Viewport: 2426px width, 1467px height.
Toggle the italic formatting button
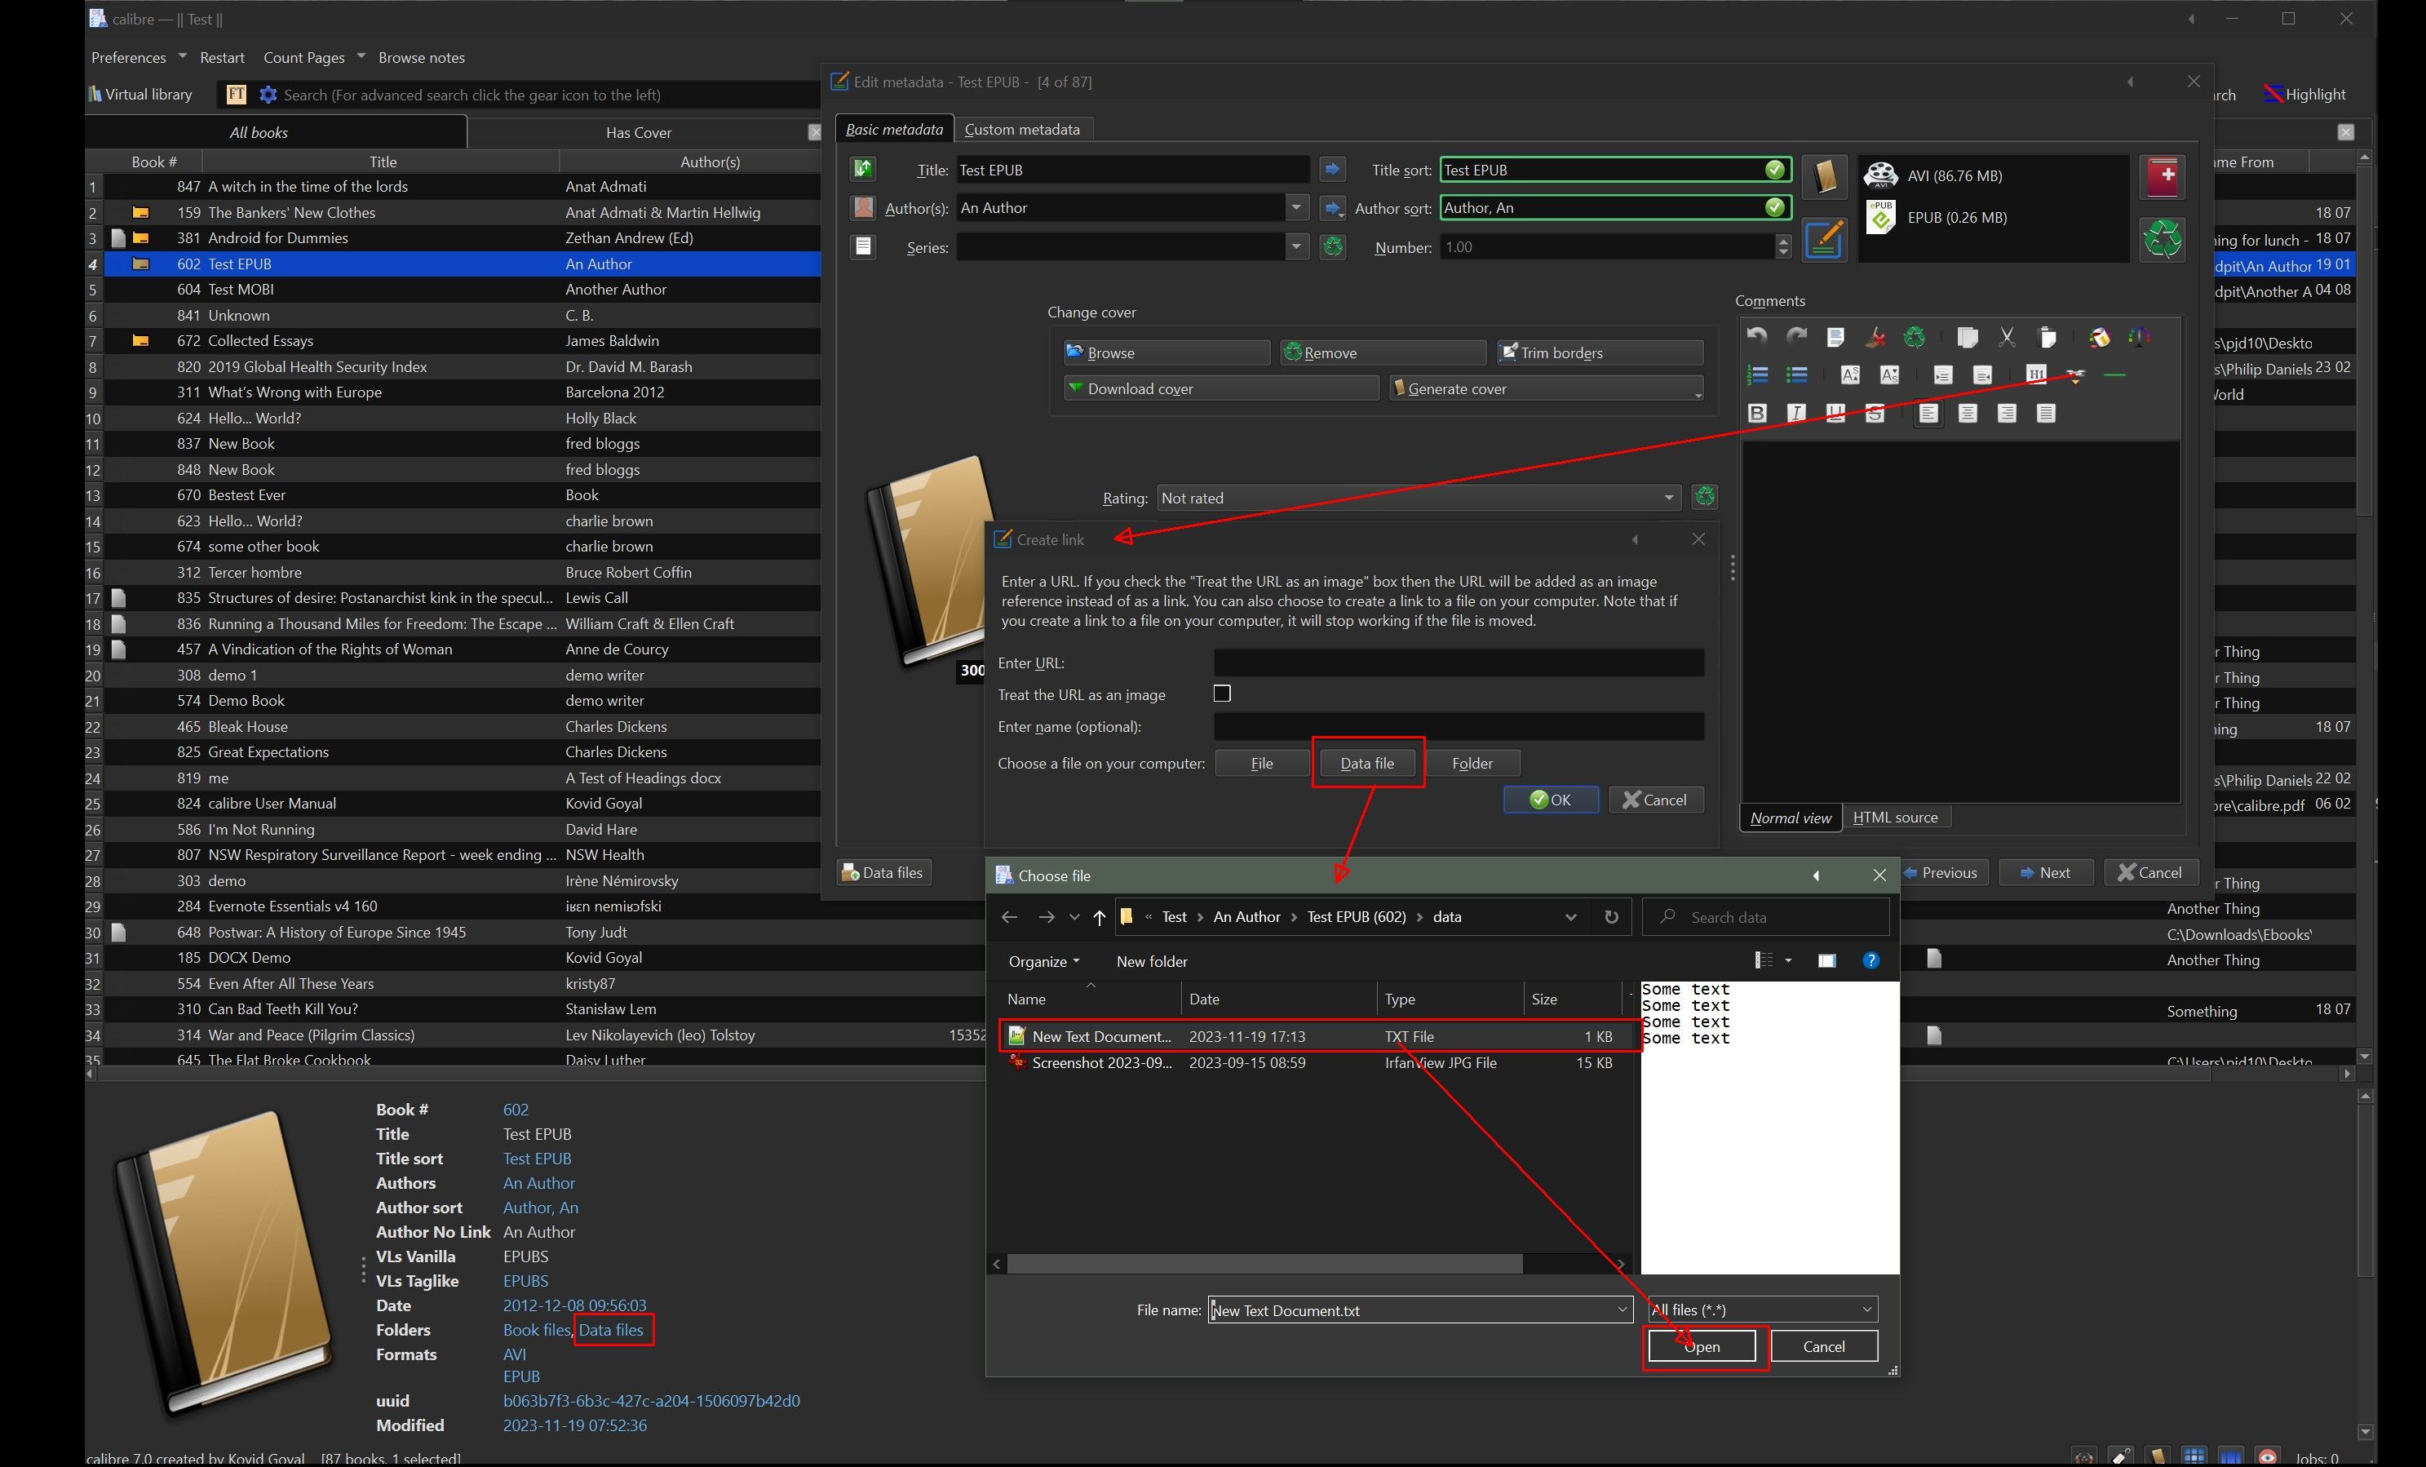pos(1796,414)
